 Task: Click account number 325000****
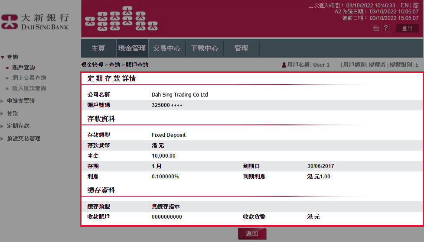tap(167, 105)
